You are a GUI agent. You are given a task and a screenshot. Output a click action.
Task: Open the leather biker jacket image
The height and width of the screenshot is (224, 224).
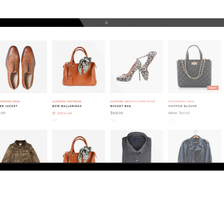click(195, 146)
